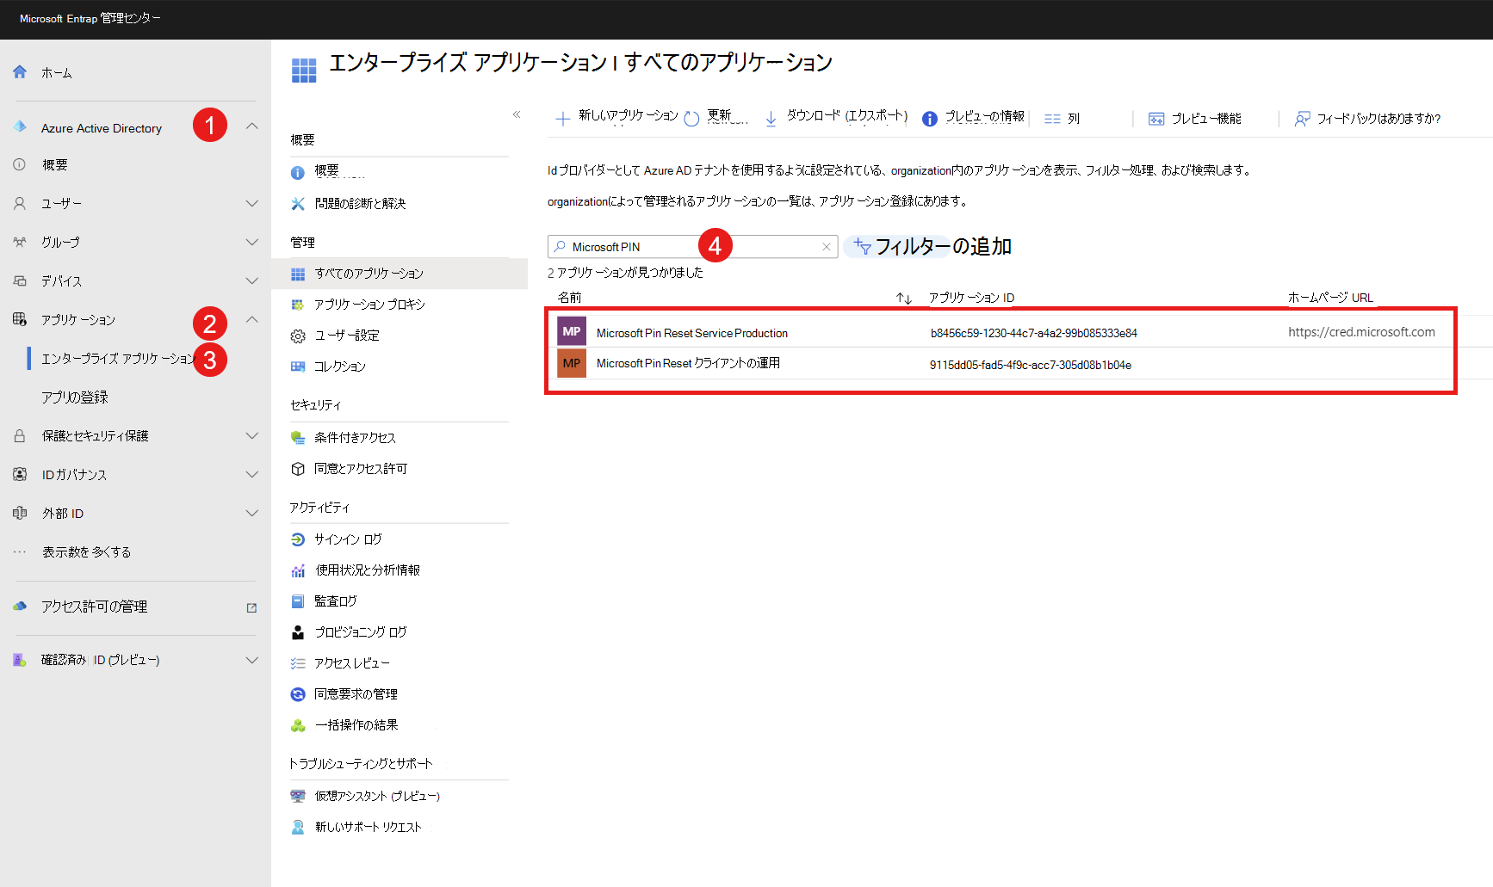Expand the IDガバナンス chevron
Image resolution: width=1493 pixels, height=887 pixels.
point(252,474)
